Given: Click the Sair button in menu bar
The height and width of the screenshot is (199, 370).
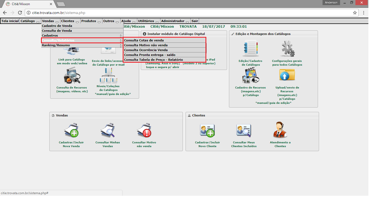Looking at the screenshot, I should point(195,21).
